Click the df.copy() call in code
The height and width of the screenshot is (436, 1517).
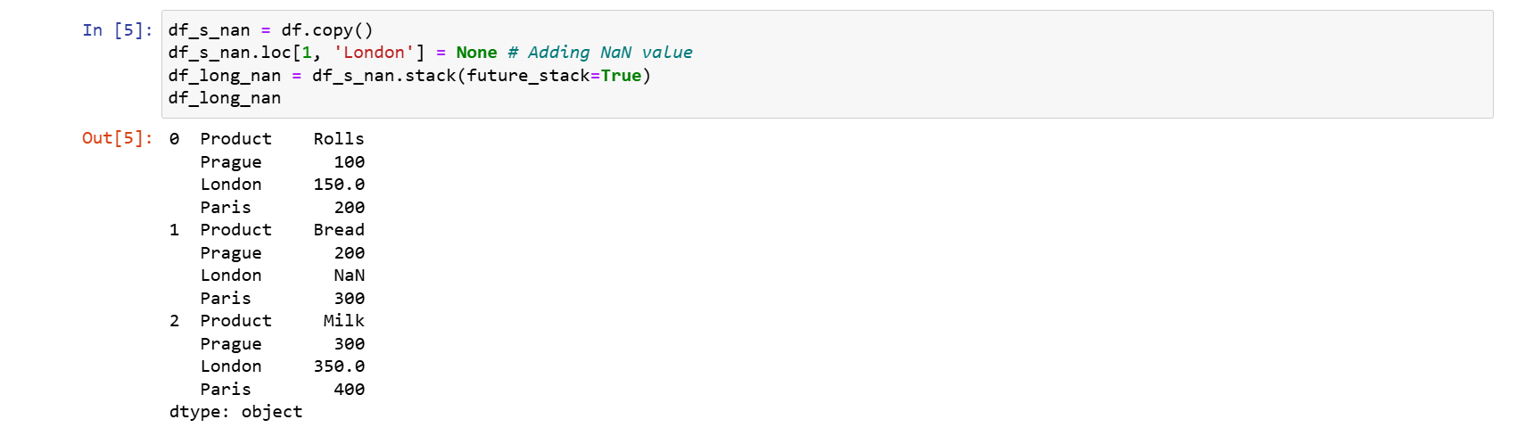pyautogui.click(x=327, y=30)
